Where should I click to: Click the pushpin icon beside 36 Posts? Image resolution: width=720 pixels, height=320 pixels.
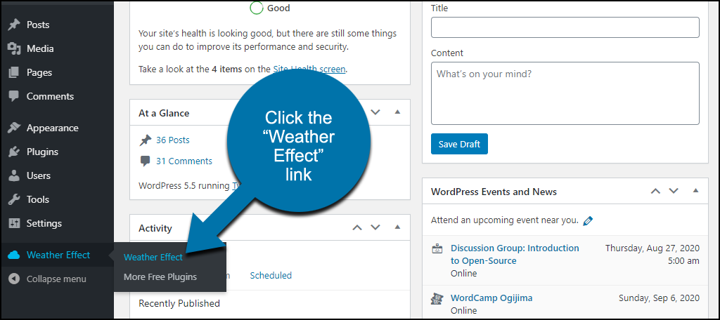click(x=145, y=140)
